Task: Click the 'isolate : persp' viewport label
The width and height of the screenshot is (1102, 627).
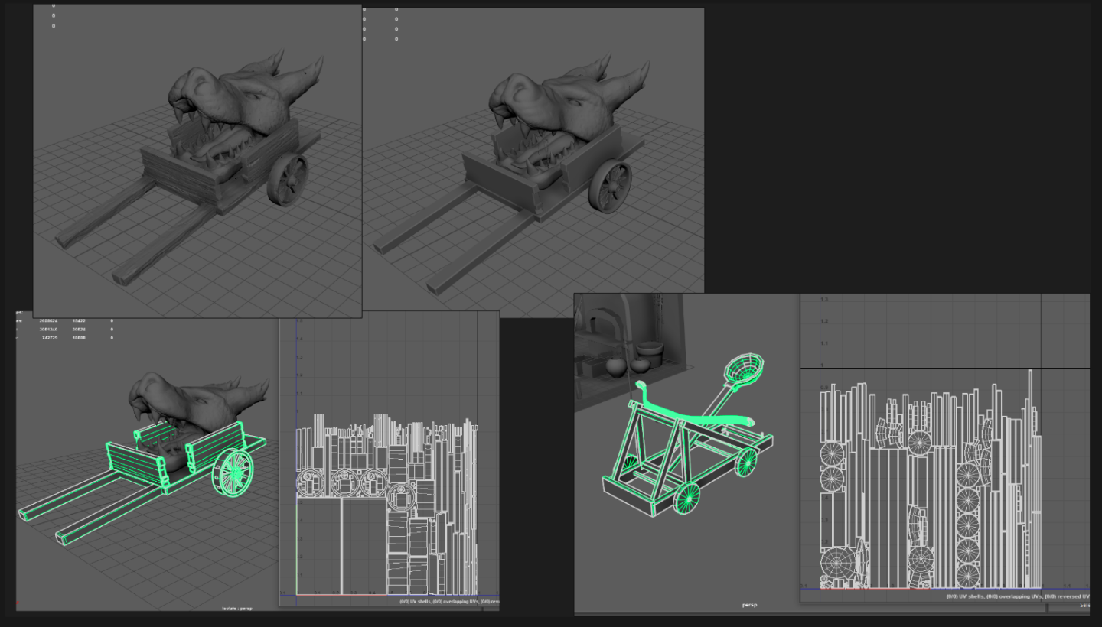Action: tap(237, 608)
